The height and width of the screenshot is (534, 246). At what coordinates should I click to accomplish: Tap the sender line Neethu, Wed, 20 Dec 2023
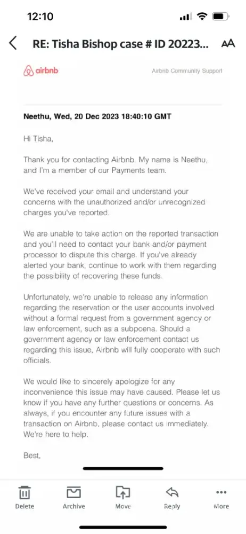pyautogui.click(x=97, y=116)
